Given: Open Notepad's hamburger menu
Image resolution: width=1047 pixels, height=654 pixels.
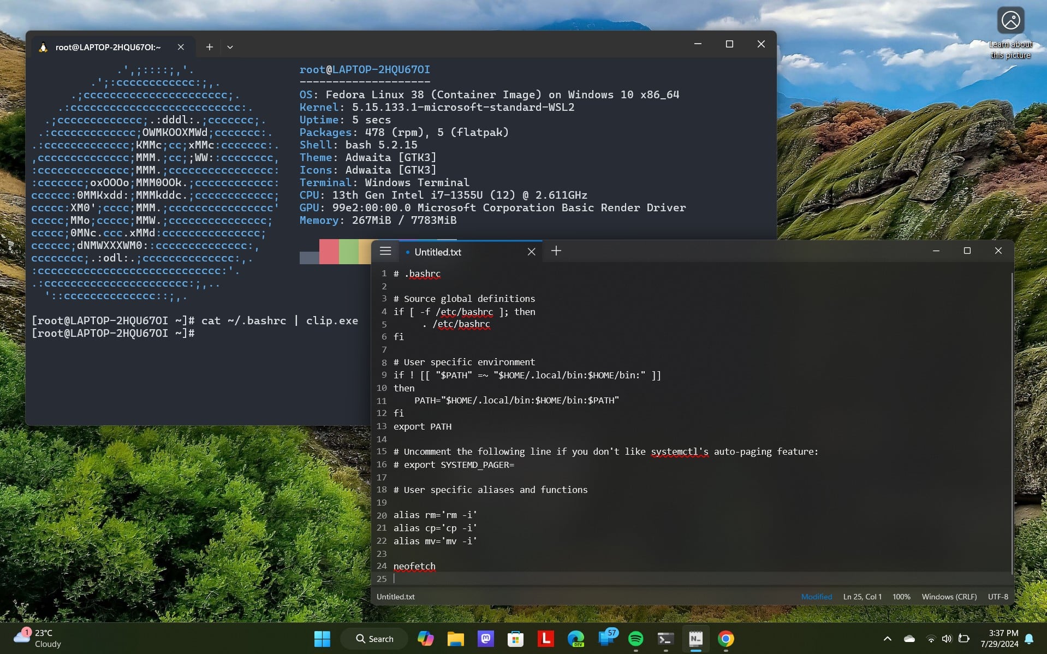Looking at the screenshot, I should pyautogui.click(x=386, y=251).
